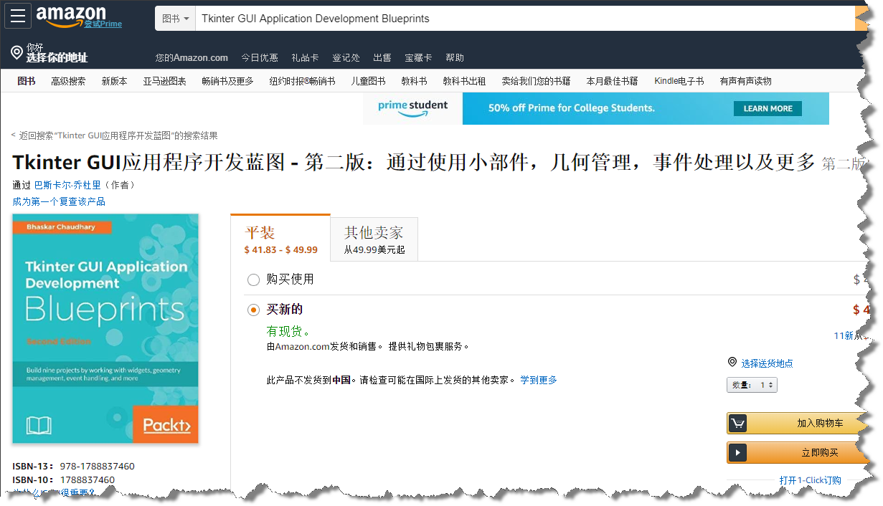Open the hamburger navigation menu
The height and width of the screenshot is (506, 883).
click(x=17, y=16)
